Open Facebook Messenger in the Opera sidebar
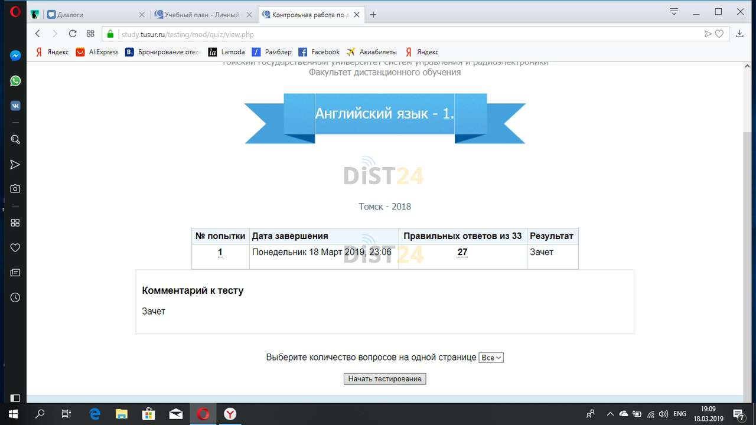Image resolution: width=756 pixels, height=425 pixels. [15, 55]
